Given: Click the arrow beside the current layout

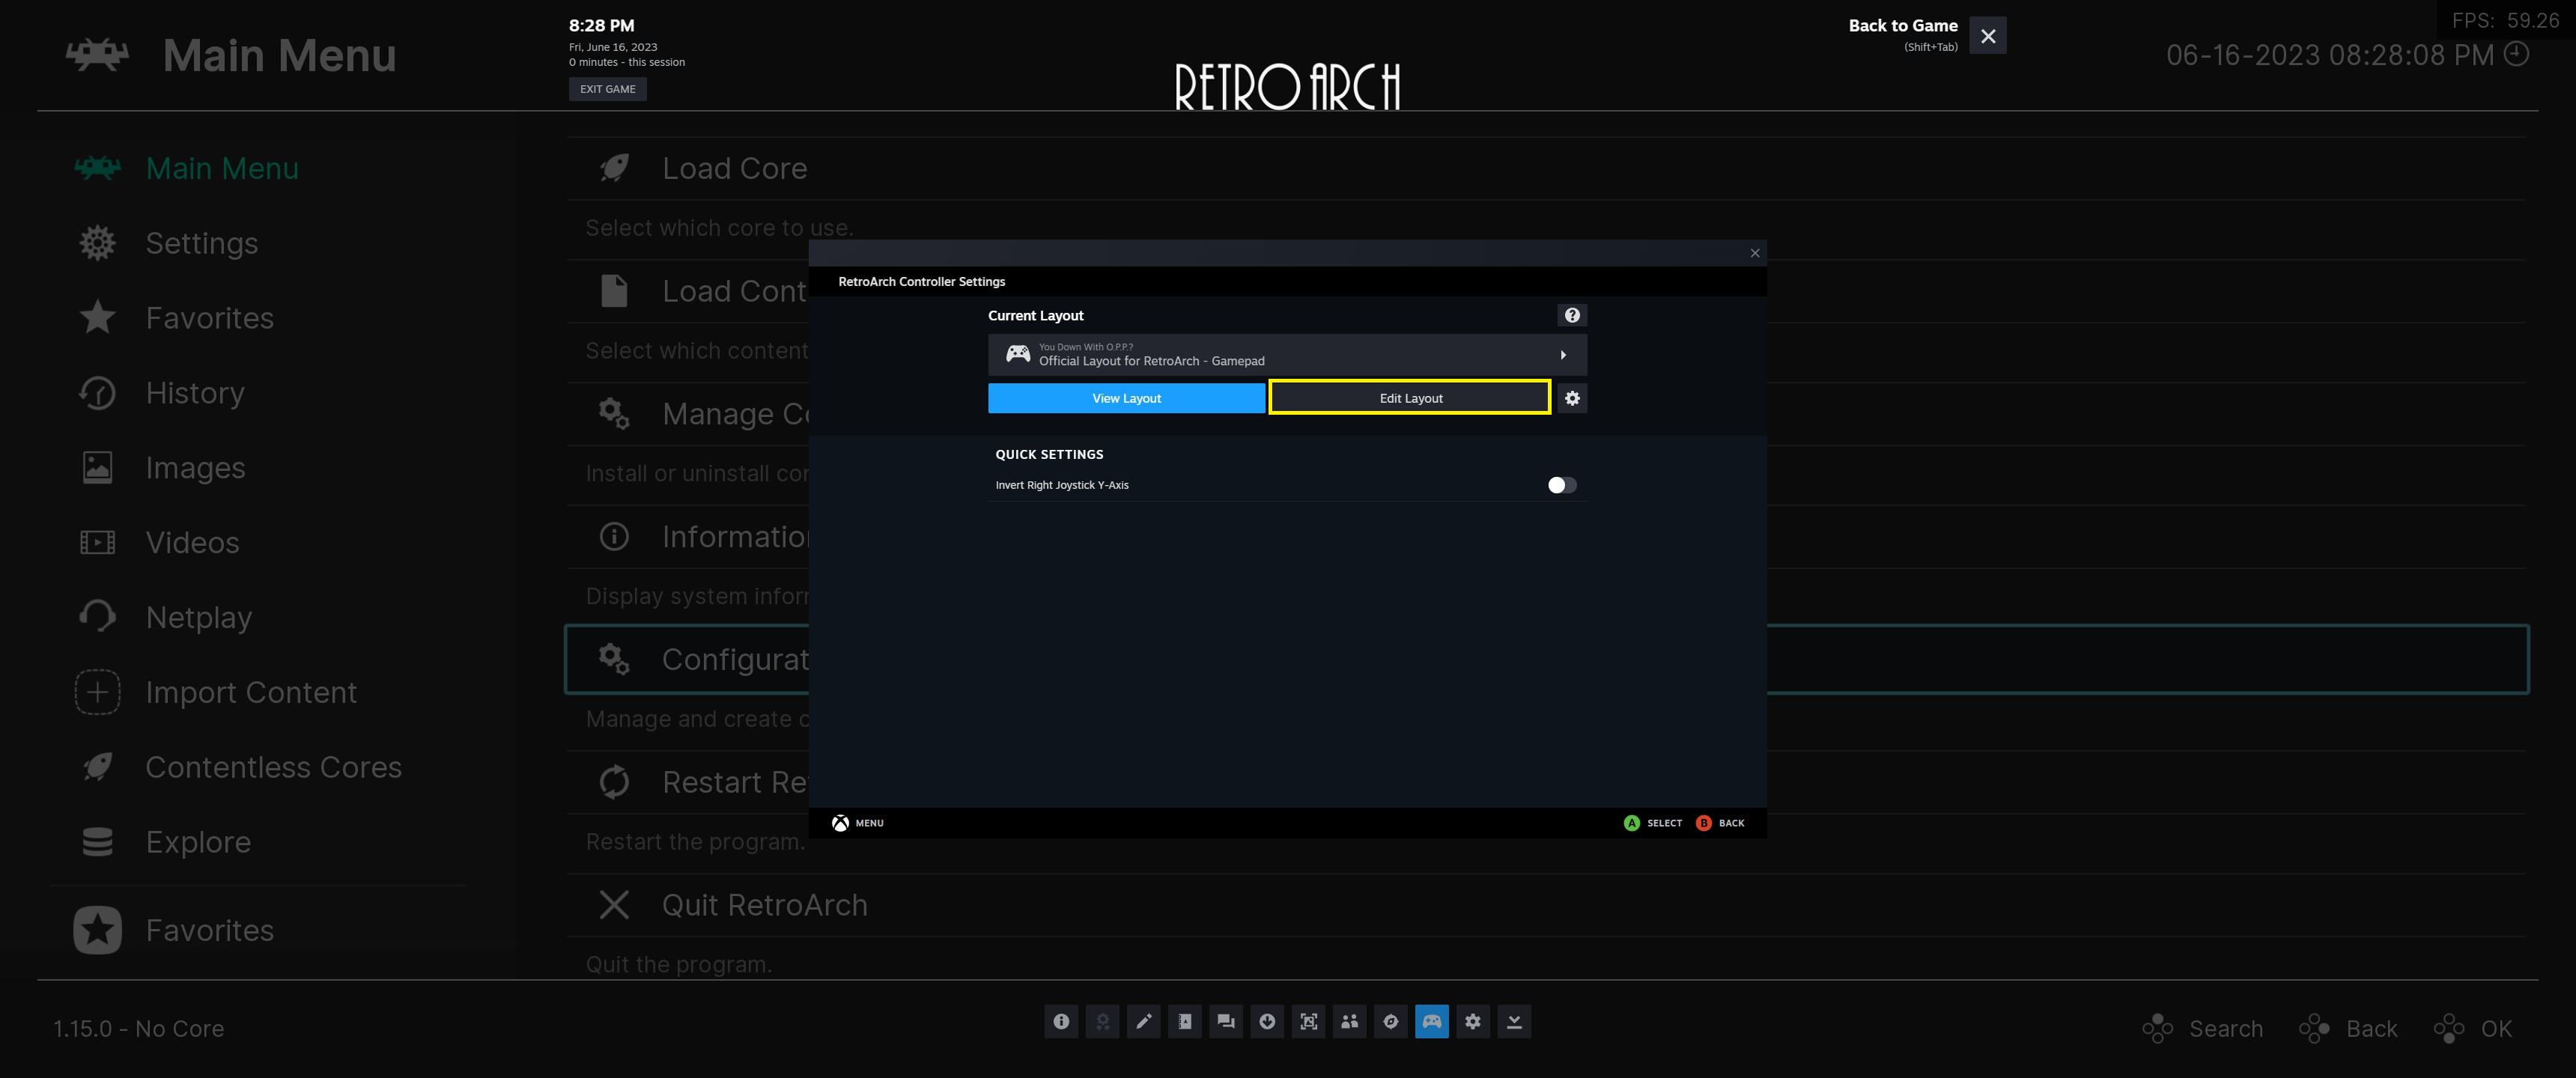Looking at the screenshot, I should 1563,355.
